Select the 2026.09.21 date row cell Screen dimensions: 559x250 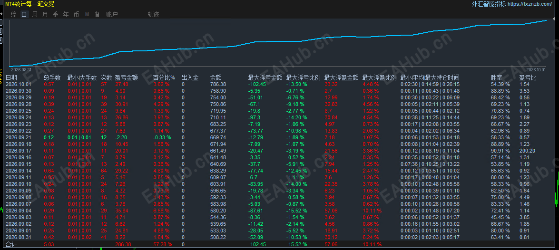(x=18, y=137)
